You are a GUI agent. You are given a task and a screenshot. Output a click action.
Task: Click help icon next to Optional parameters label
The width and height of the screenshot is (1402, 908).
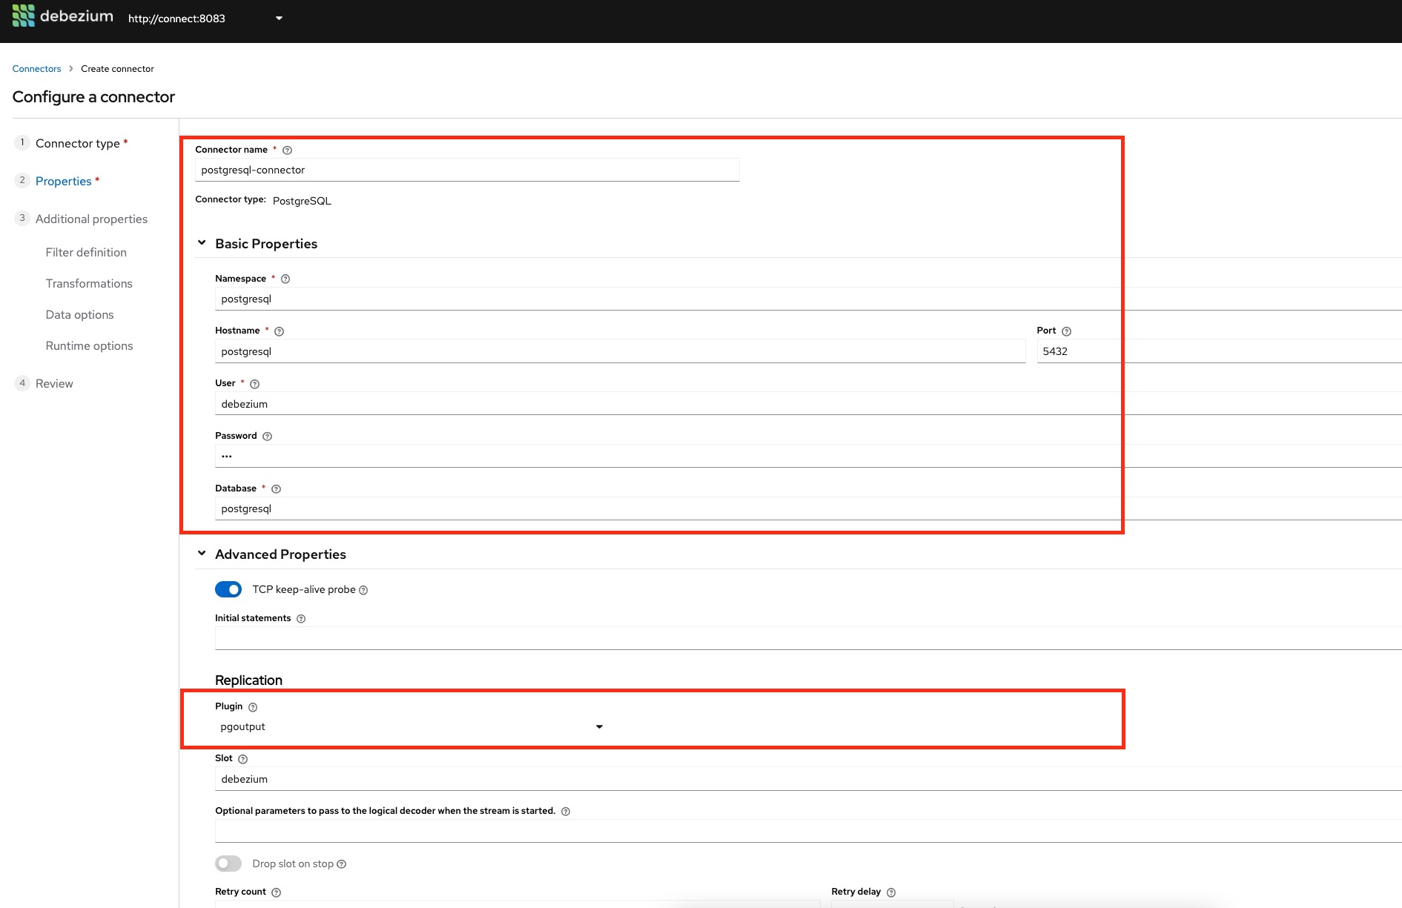tap(566, 812)
